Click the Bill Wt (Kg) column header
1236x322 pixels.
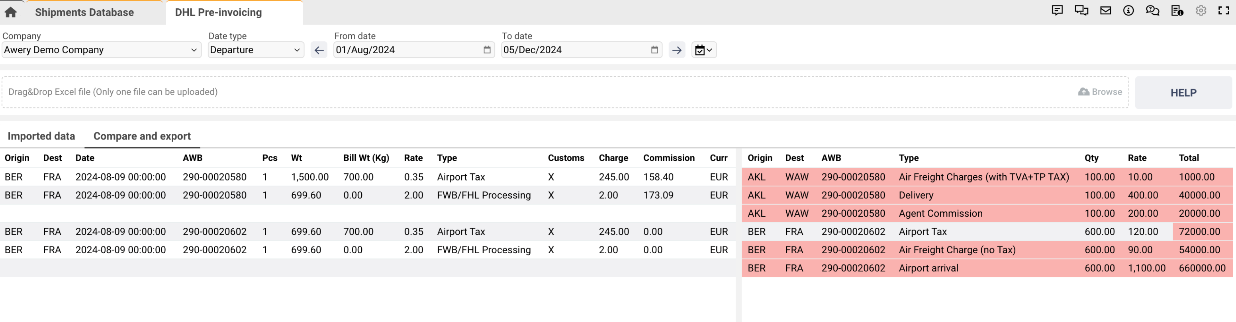(x=366, y=158)
